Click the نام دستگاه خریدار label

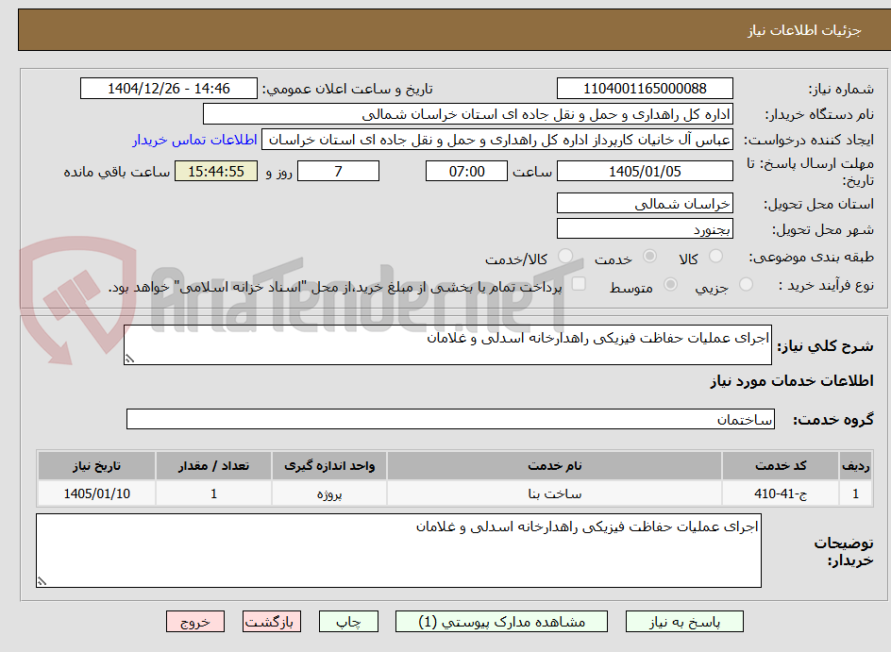819,115
